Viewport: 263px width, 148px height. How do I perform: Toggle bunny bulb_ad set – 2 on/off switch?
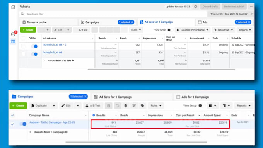pos(34,46)
